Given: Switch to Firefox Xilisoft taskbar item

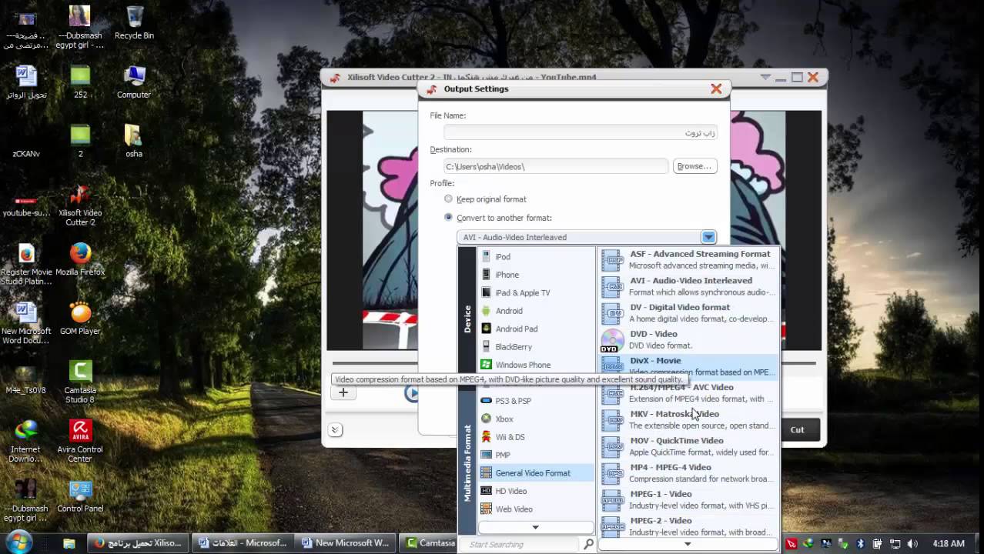Looking at the screenshot, I should (137, 542).
